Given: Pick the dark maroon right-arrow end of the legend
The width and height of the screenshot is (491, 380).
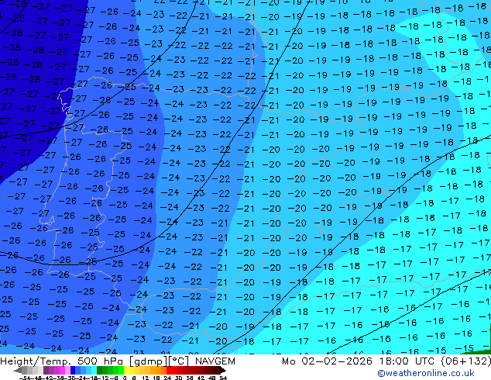Looking at the screenshot, I should pyautogui.click(x=223, y=370).
